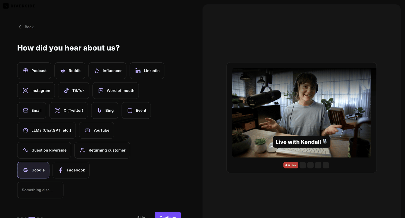Focus the Something else text field

click(40, 190)
